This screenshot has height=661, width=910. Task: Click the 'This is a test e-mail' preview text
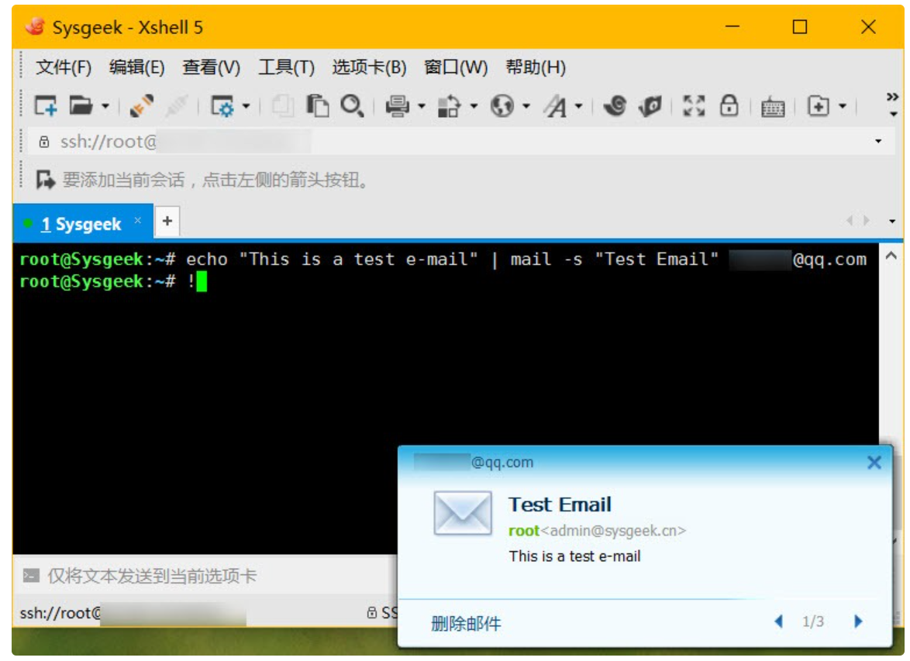(x=574, y=556)
